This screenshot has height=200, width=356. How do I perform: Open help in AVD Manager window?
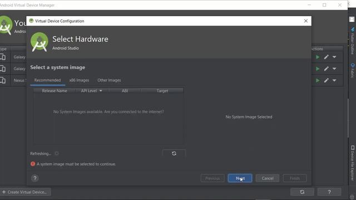[x=329, y=192]
